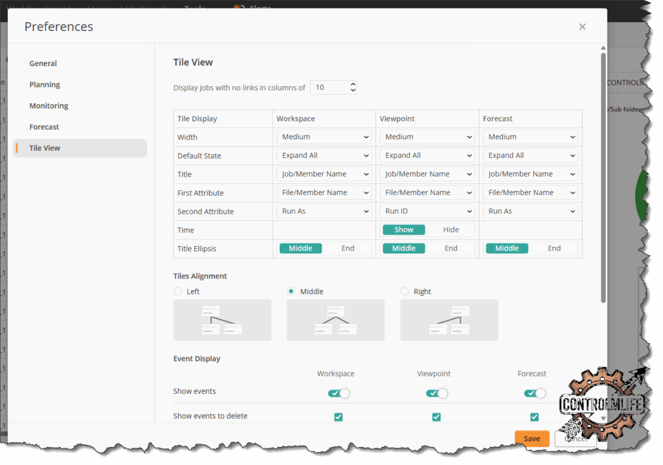663x465 pixels.
Task: Toggle Show events for Workspace
Action: click(x=339, y=393)
